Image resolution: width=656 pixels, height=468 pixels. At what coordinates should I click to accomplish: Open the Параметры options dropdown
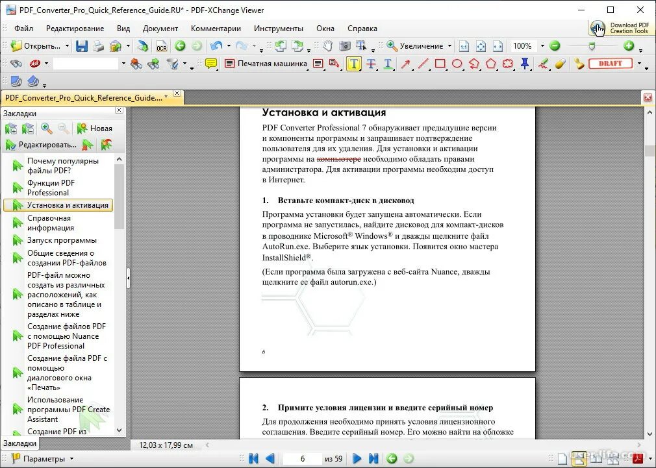[x=71, y=459]
